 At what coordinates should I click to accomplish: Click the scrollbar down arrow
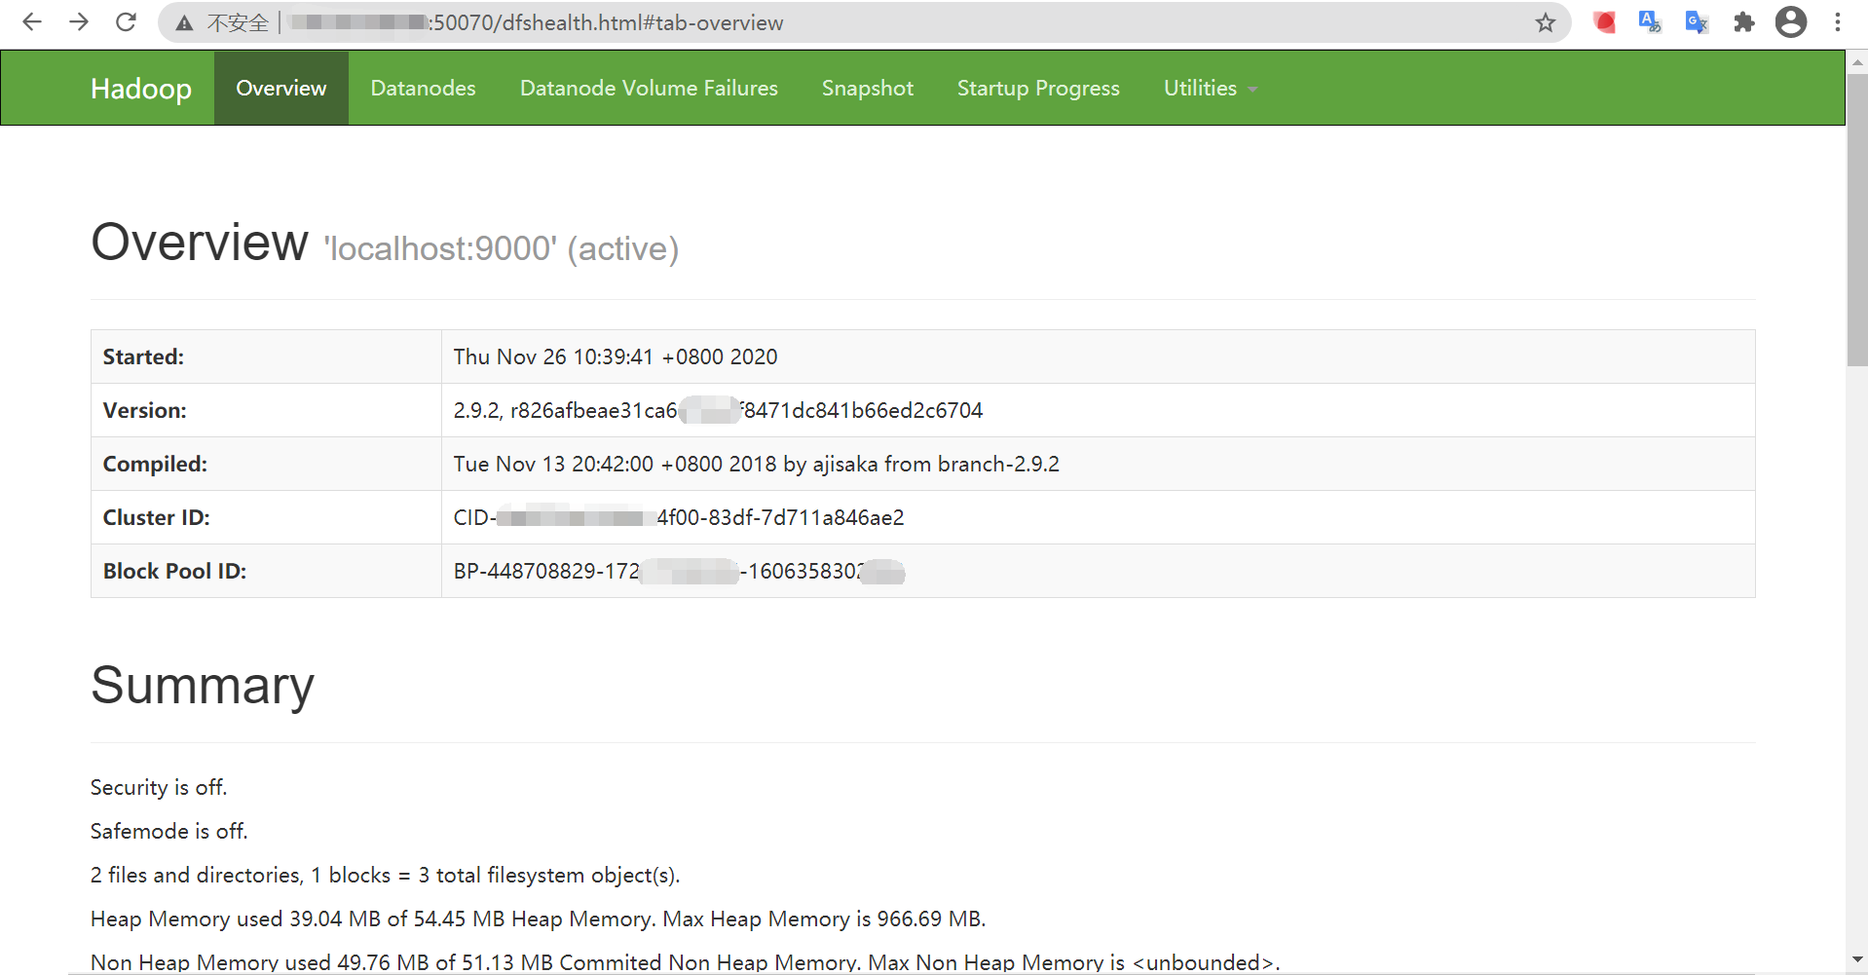1857,960
